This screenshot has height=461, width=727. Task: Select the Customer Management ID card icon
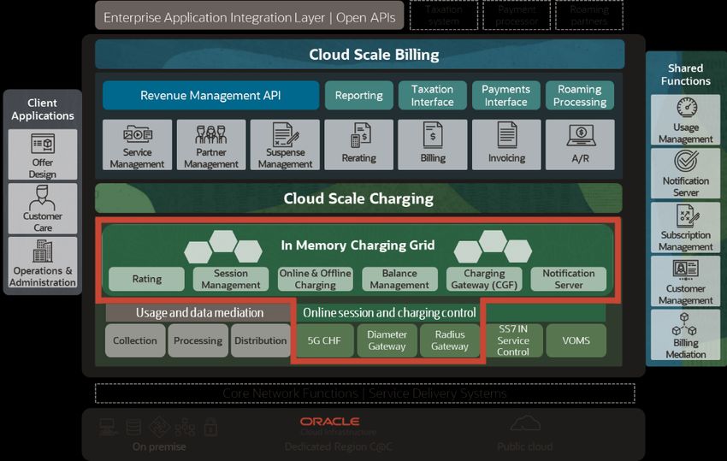[685, 270]
